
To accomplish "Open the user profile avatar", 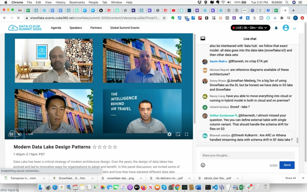I will coord(286,28).
